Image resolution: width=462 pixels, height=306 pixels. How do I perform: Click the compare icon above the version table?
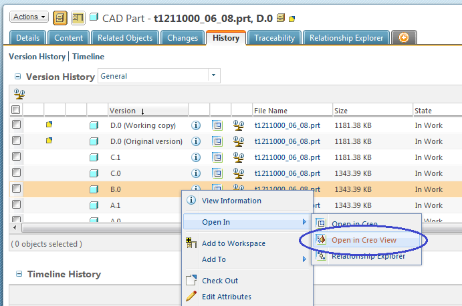[x=19, y=94]
